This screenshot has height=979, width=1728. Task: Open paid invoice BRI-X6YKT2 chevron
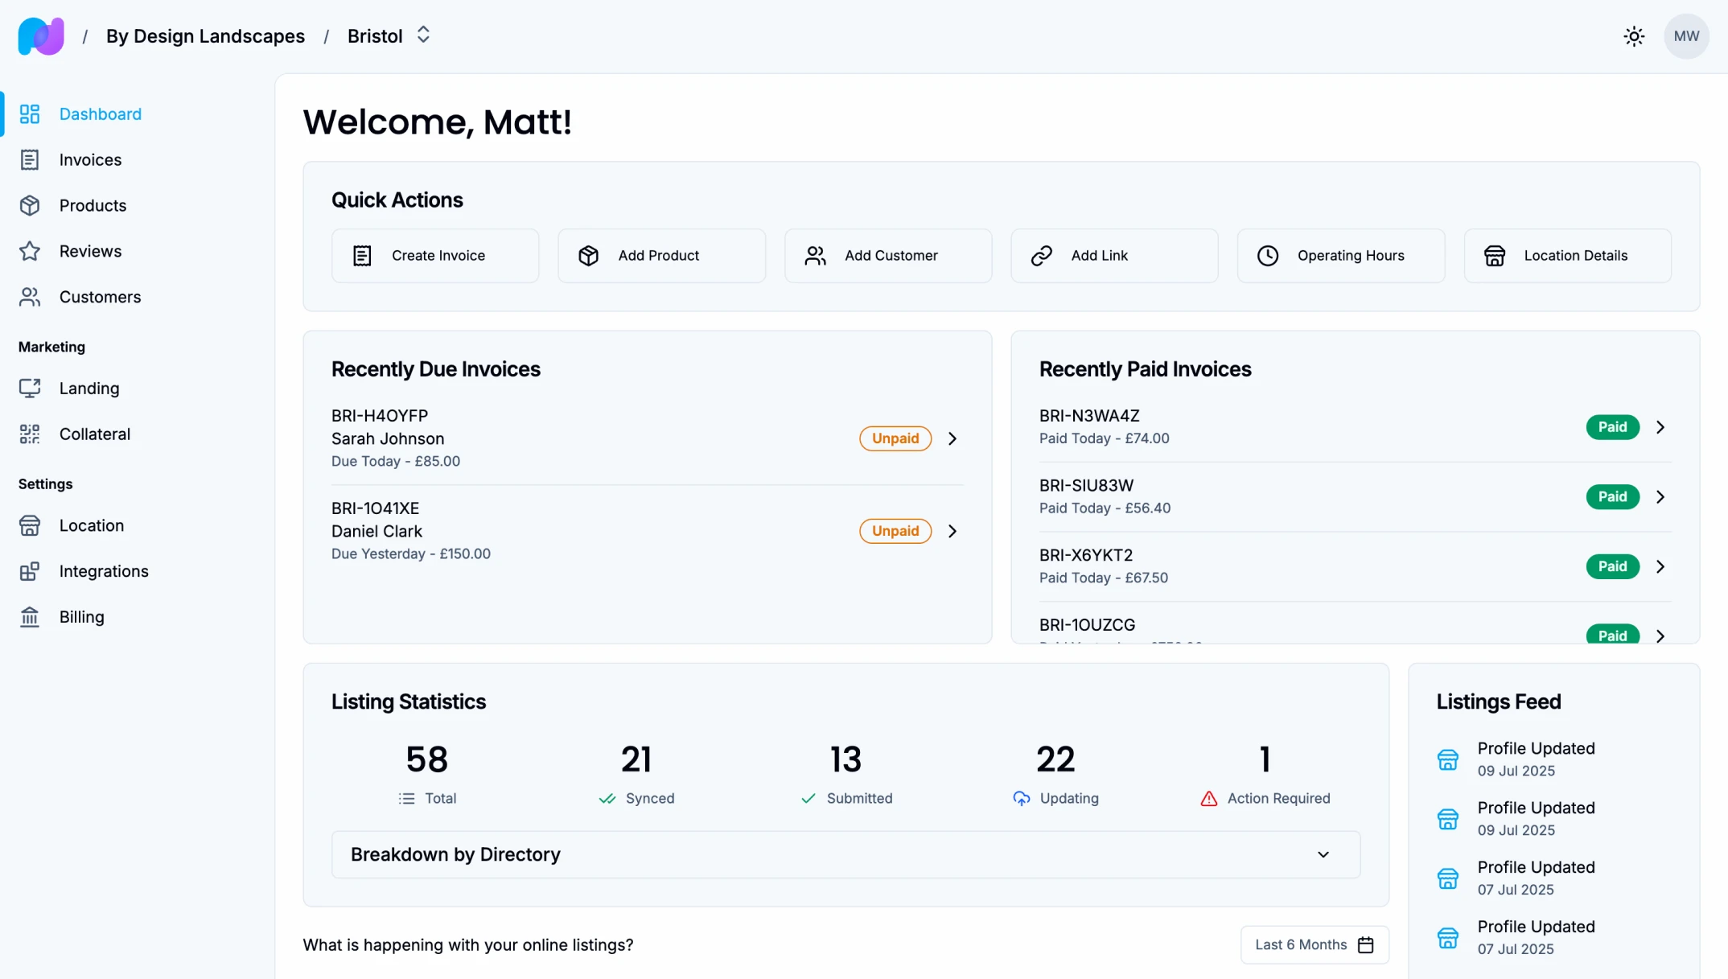tap(1660, 566)
